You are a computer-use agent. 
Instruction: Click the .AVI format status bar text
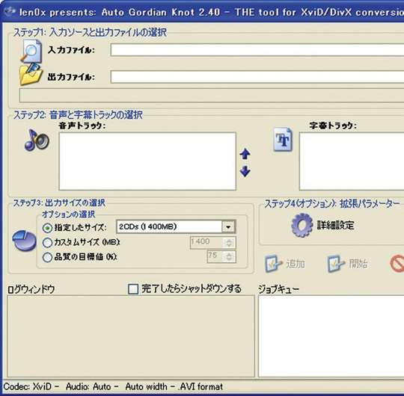201,387
